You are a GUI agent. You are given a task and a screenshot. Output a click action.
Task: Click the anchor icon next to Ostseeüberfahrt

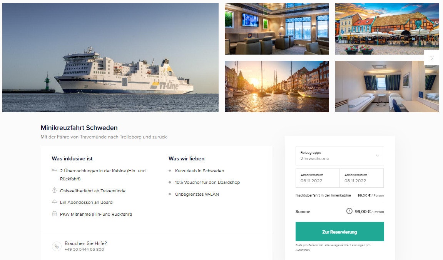(53, 190)
